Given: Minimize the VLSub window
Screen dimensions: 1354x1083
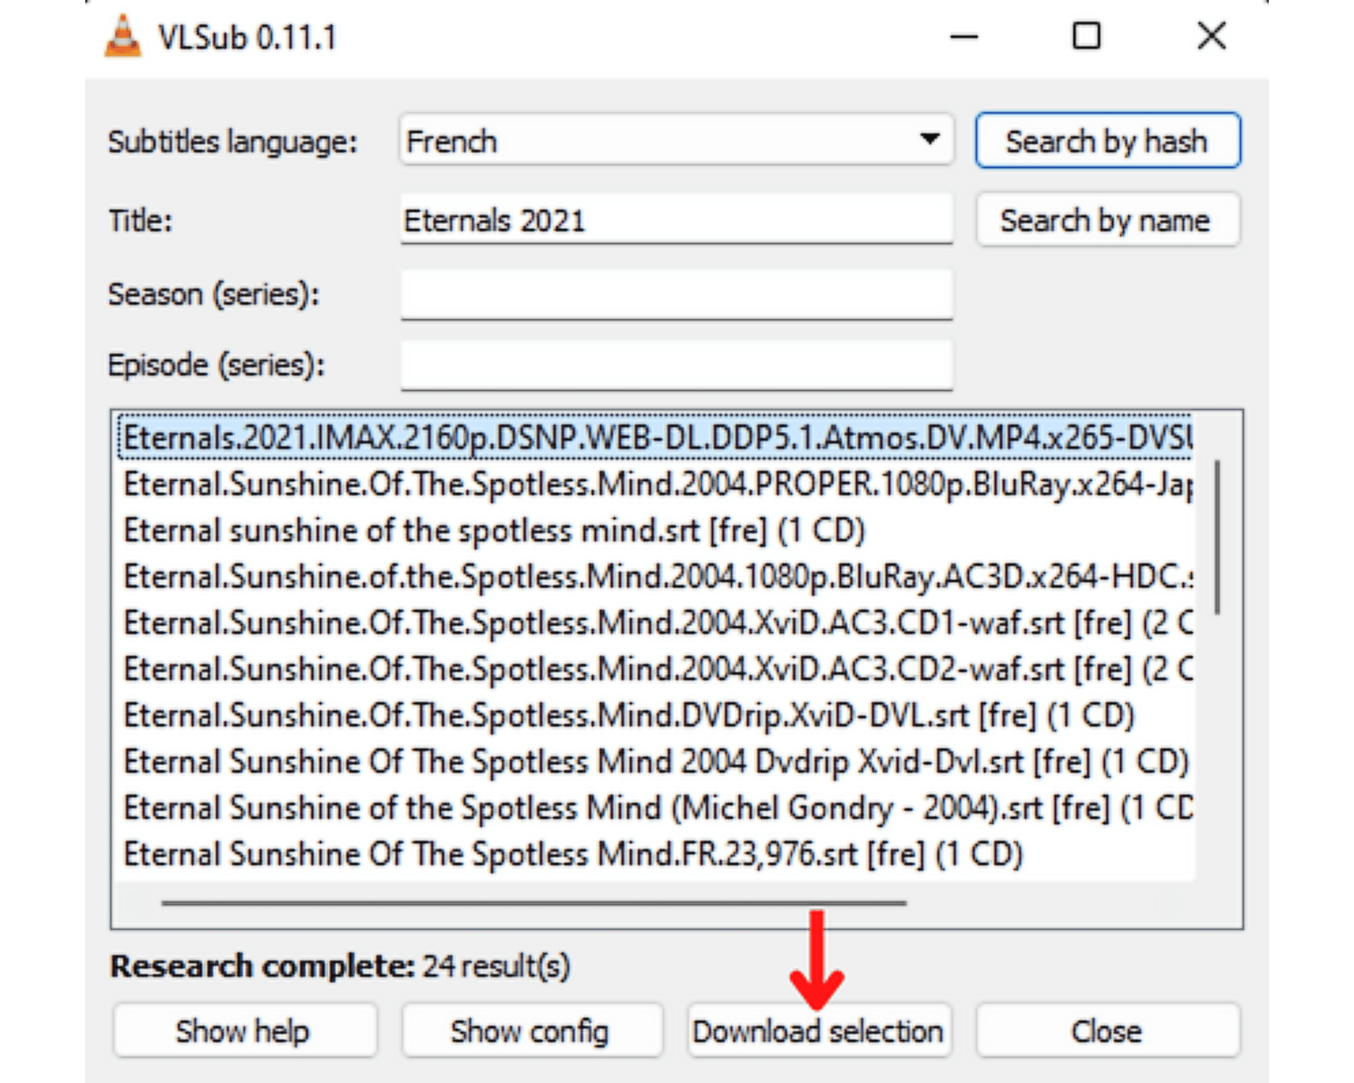Looking at the screenshot, I should (964, 37).
